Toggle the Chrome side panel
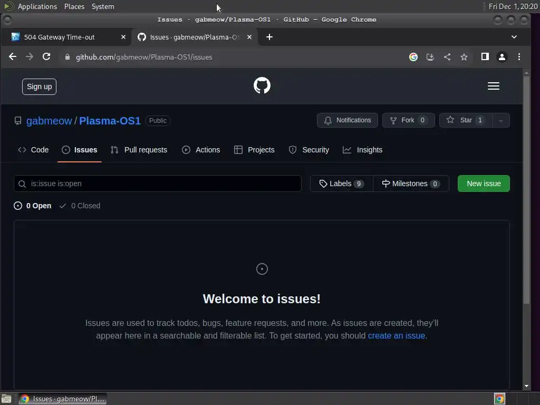 point(485,57)
